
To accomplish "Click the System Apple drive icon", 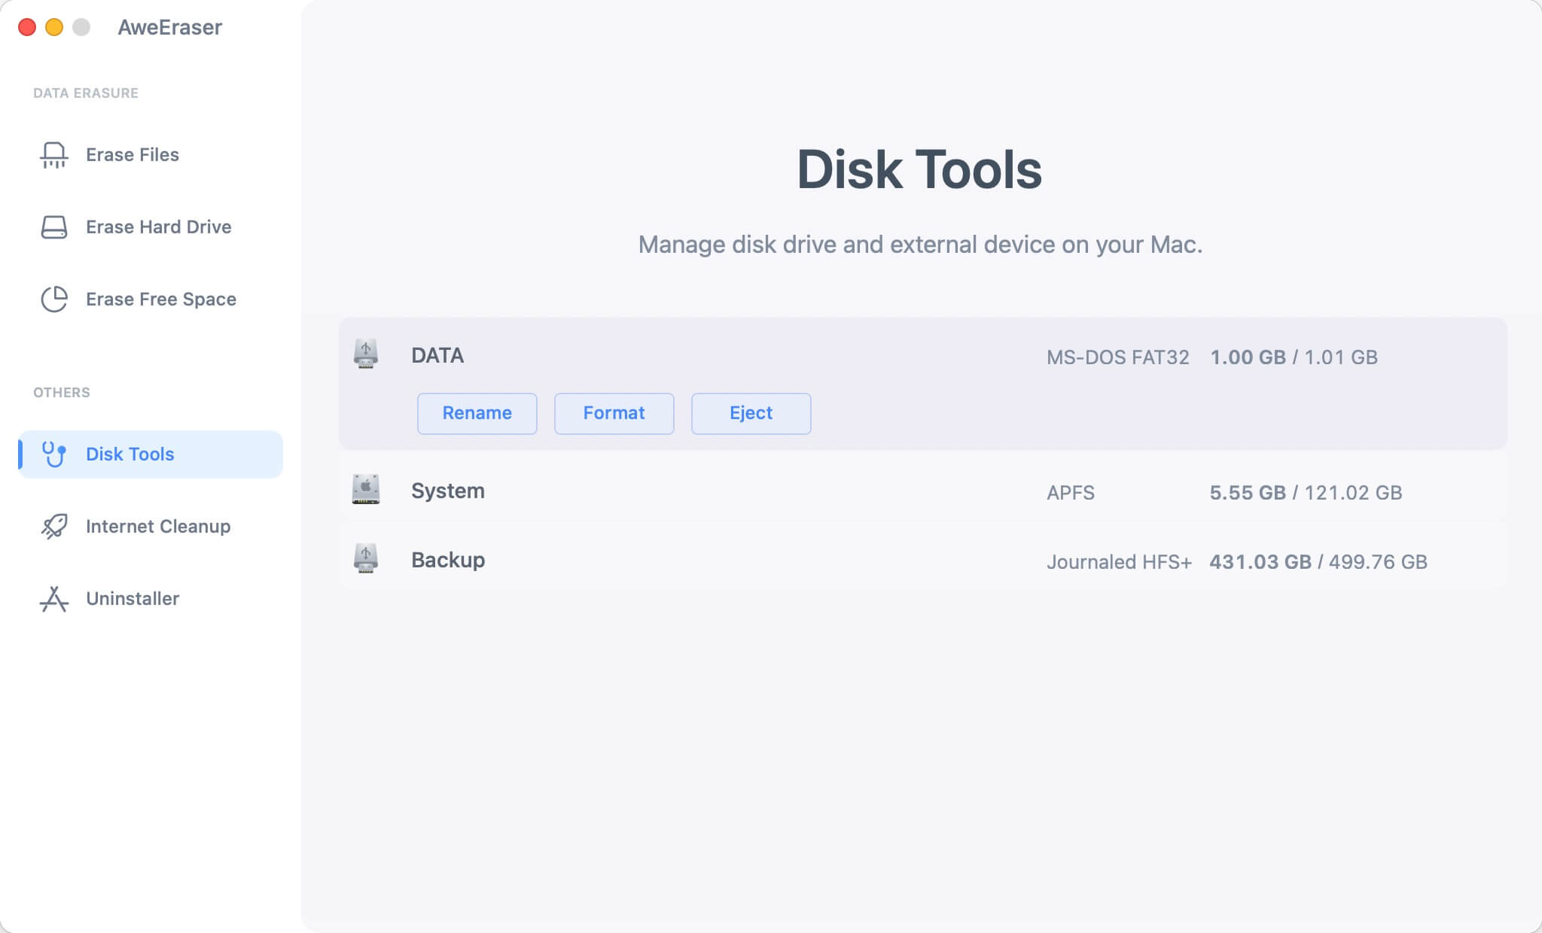I will pos(366,489).
